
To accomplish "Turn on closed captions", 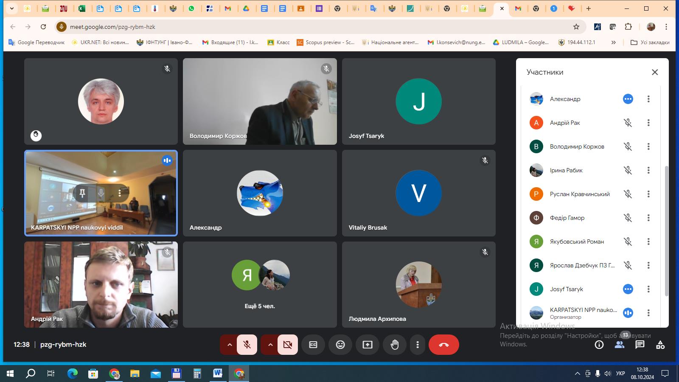I will [x=313, y=345].
